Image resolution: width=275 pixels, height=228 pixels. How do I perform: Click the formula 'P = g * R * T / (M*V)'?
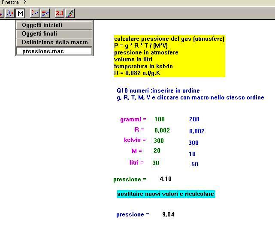(141, 45)
